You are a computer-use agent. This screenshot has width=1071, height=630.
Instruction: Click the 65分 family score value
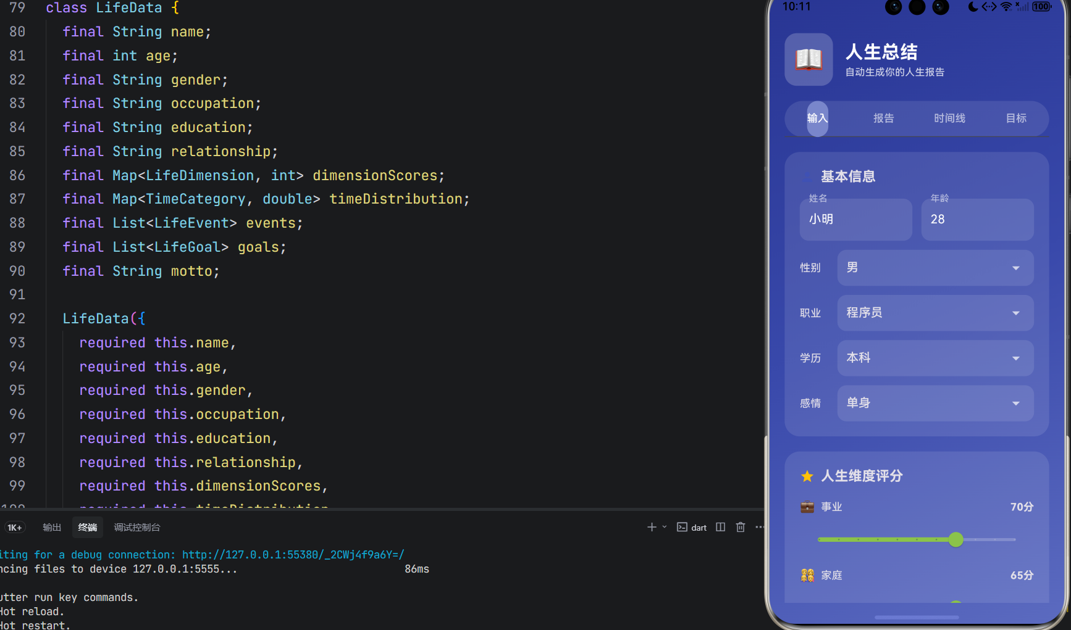pos(1022,576)
